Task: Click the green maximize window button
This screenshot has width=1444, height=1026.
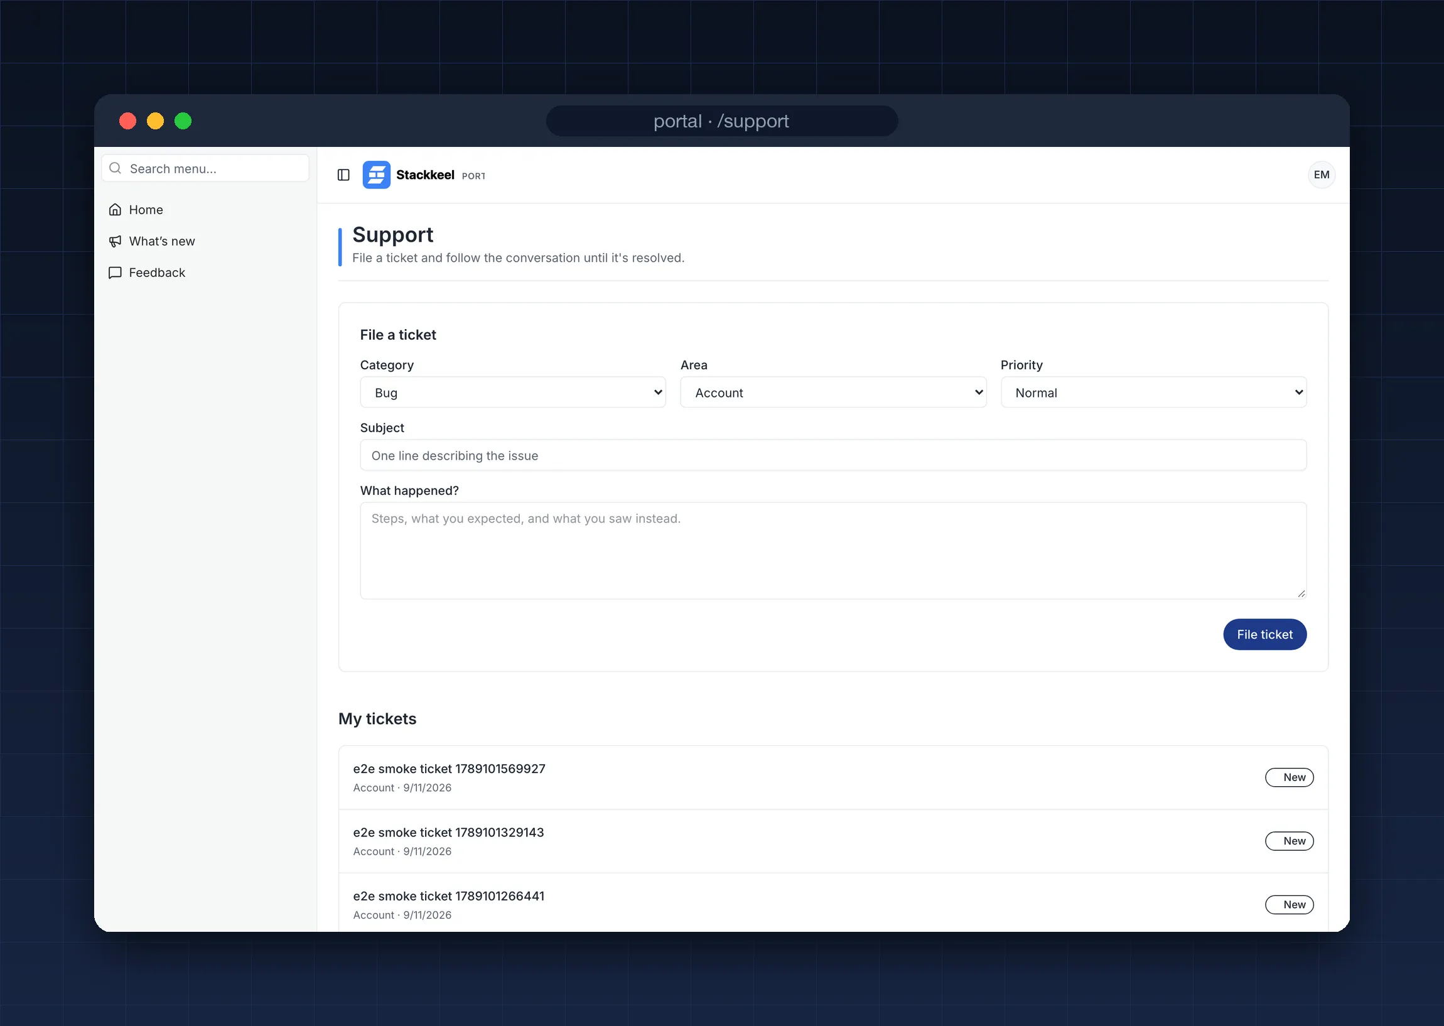Action: coord(183,121)
